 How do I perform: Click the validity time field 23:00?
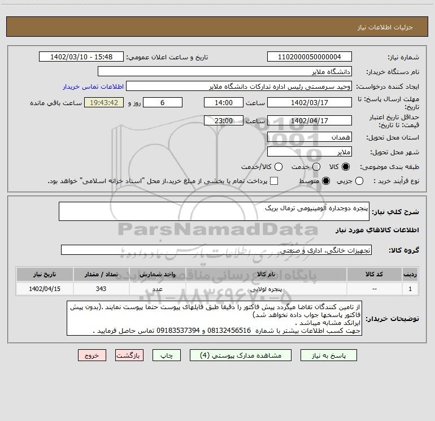pyautogui.click(x=224, y=120)
